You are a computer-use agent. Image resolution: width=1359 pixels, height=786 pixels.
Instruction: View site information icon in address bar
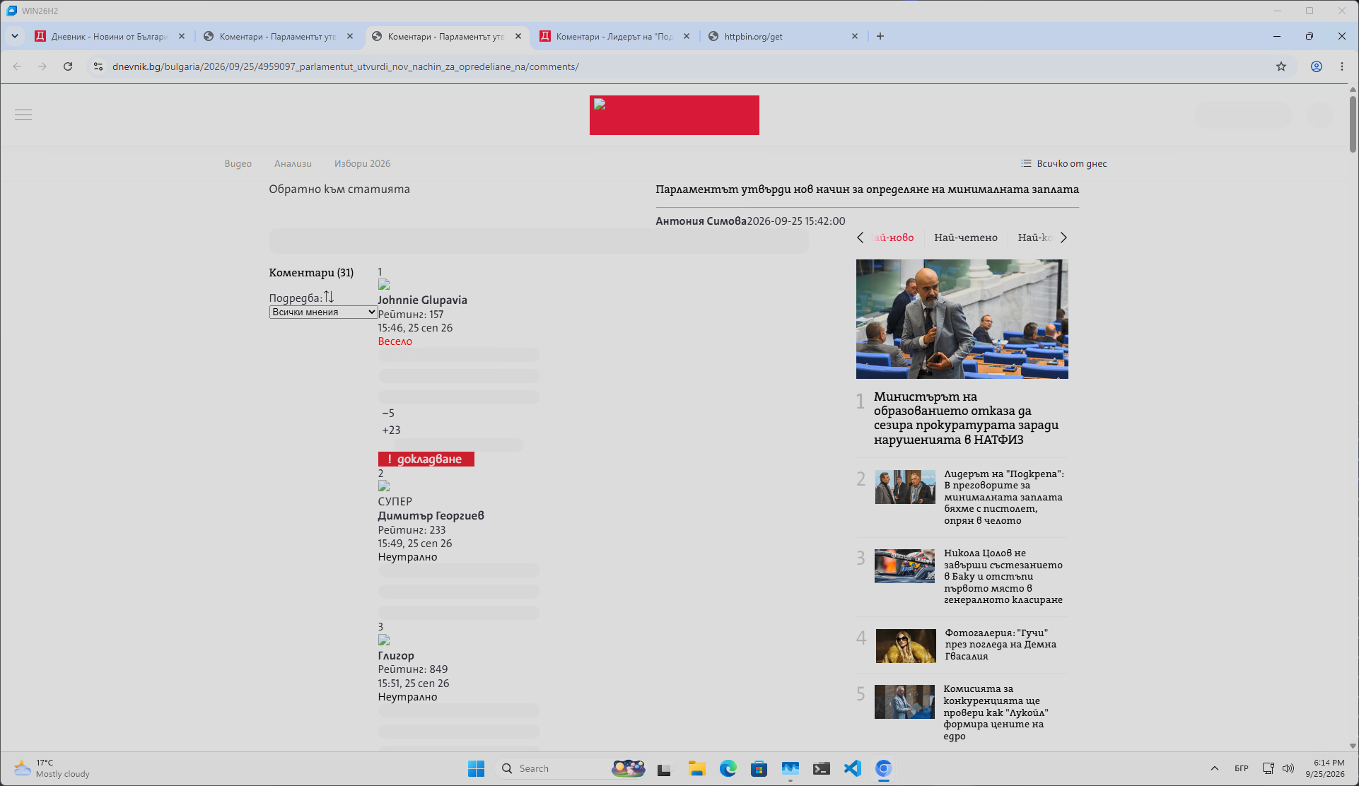[x=98, y=66]
